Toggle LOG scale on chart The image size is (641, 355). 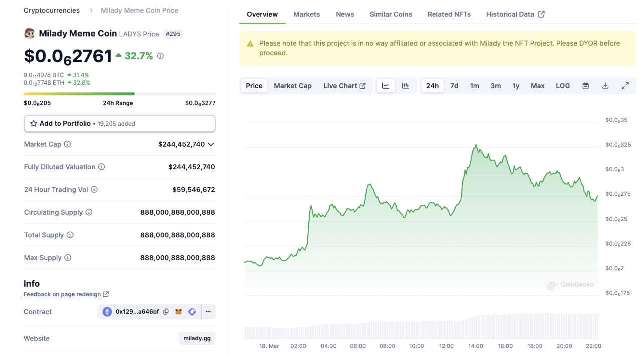(563, 86)
